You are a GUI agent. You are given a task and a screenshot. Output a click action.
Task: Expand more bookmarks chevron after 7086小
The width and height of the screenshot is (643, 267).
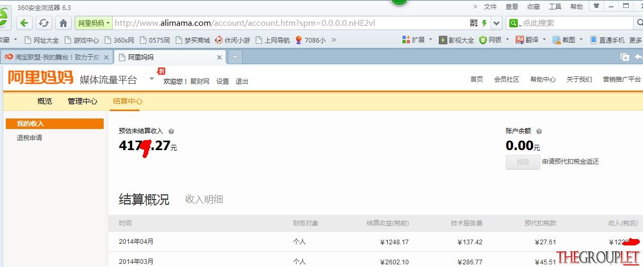(x=334, y=40)
